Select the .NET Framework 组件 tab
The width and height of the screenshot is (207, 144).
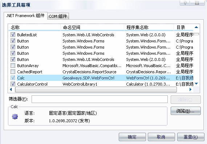25,16
